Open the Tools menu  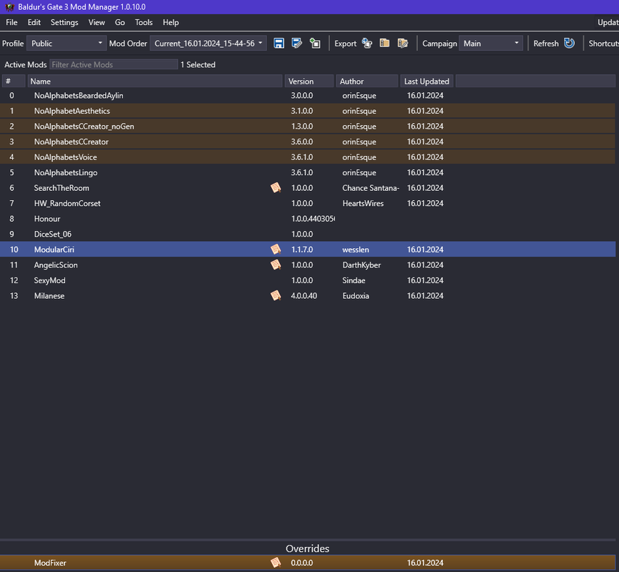144,22
